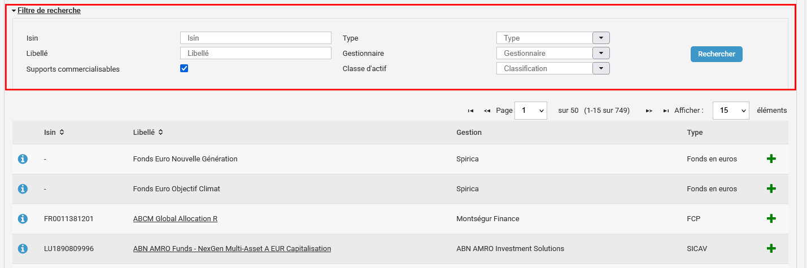Open info icon for Fonds Euro Objectif Climat
The width and height of the screenshot is (807, 268).
click(x=23, y=189)
